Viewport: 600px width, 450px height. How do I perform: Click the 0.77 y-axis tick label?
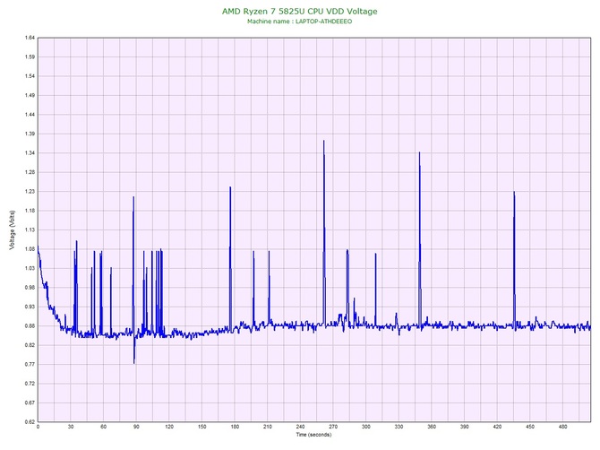[30, 364]
